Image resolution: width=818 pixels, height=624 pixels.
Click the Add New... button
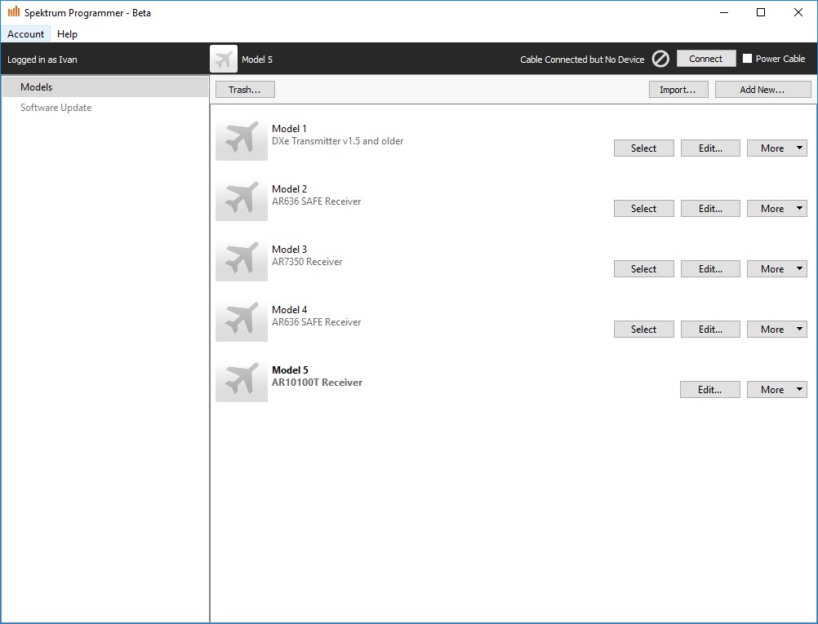click(762, 90)
